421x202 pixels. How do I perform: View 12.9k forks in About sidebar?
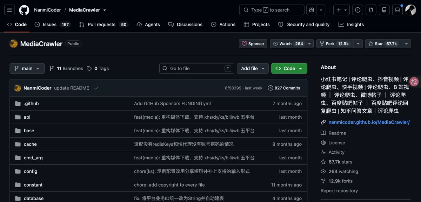(x=336, y=181)
